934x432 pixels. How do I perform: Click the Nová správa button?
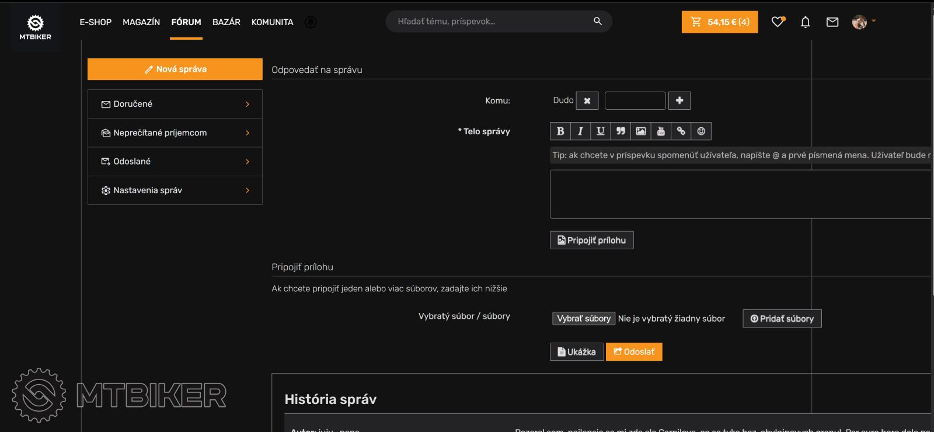(x=175, y=69)
